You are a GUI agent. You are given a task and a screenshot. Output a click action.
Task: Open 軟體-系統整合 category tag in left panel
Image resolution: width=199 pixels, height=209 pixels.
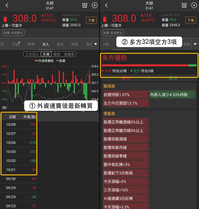click(x=13, y=33)
